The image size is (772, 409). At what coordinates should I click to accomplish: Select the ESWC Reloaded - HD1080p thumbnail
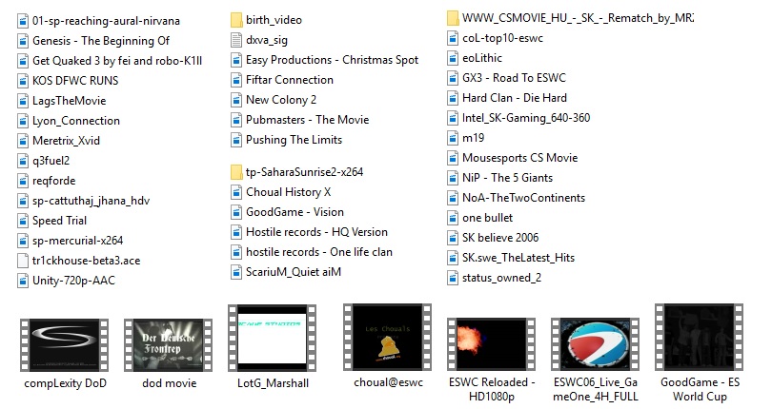click(492, 343)
